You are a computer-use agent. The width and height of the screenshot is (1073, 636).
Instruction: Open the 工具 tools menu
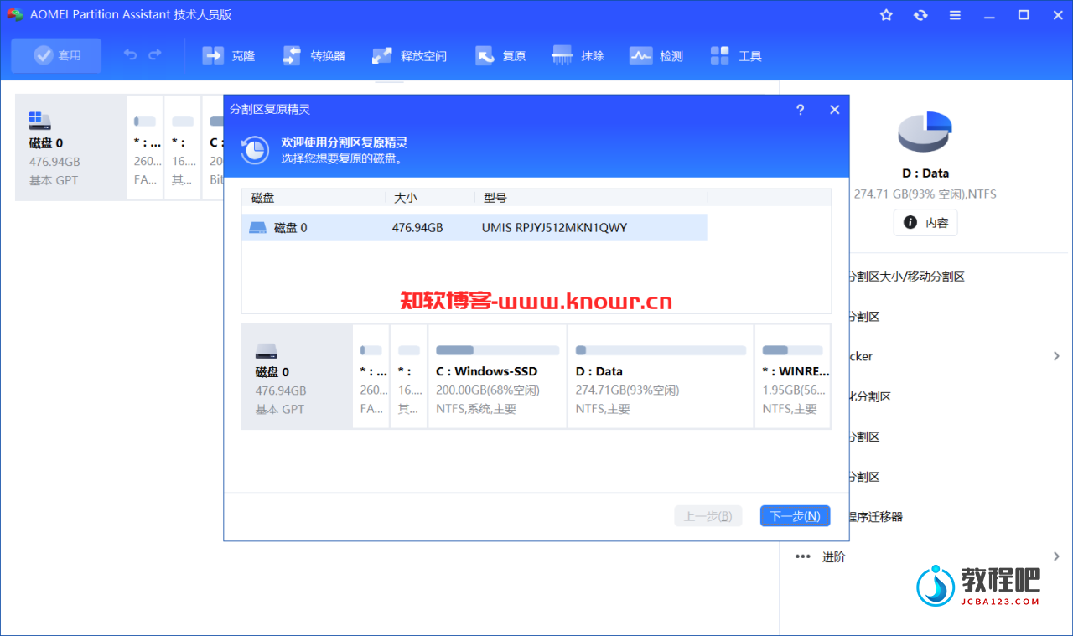735,56
